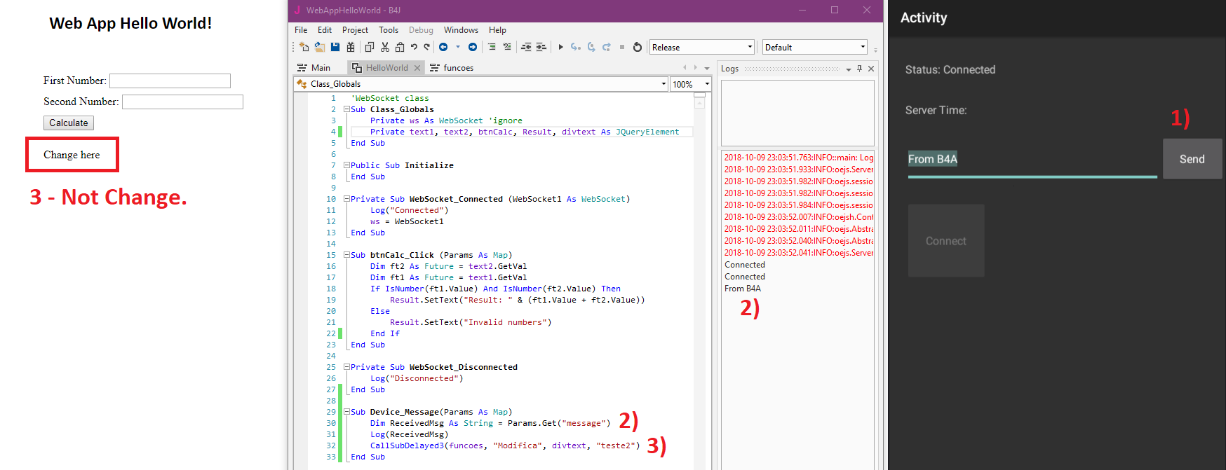1226x470 pixels.
Task: Click the Block Uncomment icon
Action: [507, 47]
